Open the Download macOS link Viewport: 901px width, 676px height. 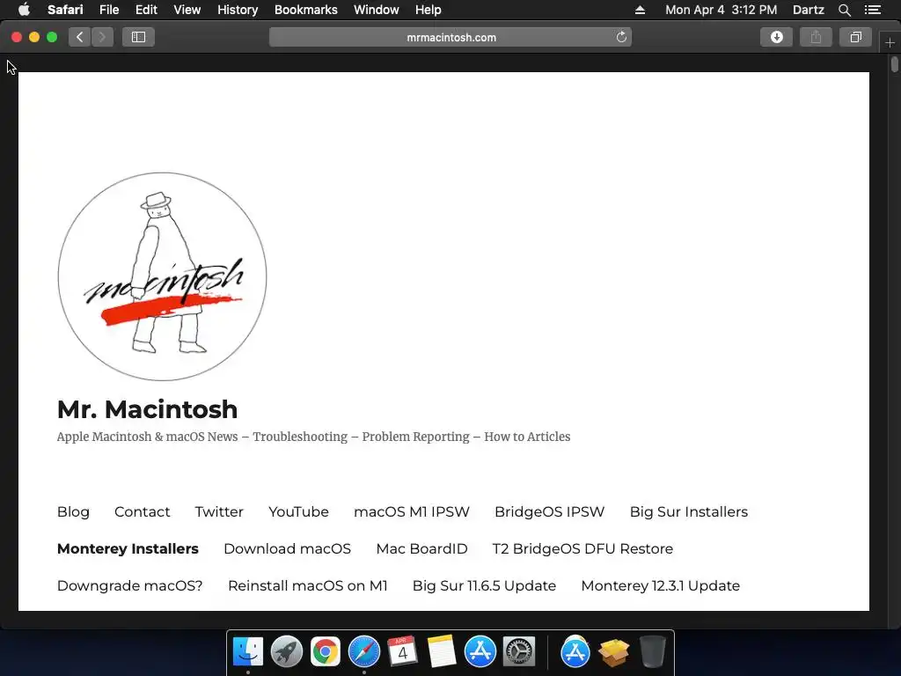[288, 548]
